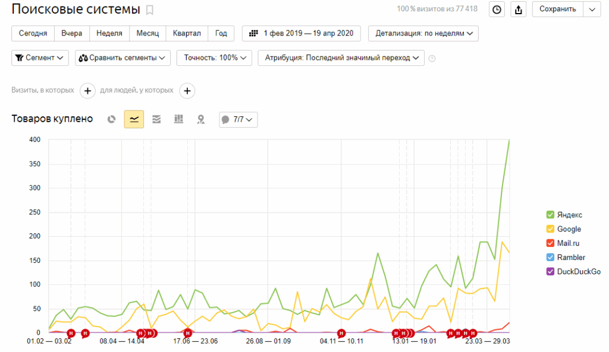This screenshot has height=352, width=609.
Task: Uncheck the Mail.ru series in legend
Action: point(550,243)
